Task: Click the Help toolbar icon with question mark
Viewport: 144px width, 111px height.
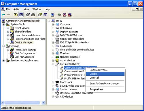Action: point(40,15)
